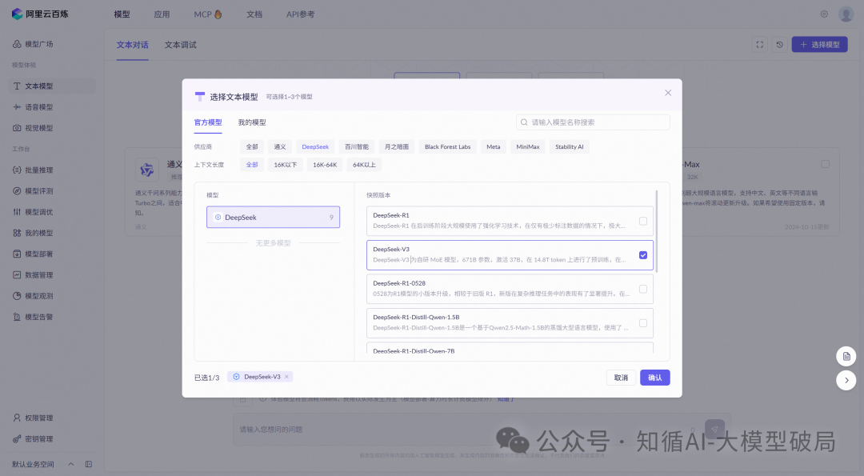864x476 pixels.
Task: Open 文档 in the top navigation
Action: [254, 14]
